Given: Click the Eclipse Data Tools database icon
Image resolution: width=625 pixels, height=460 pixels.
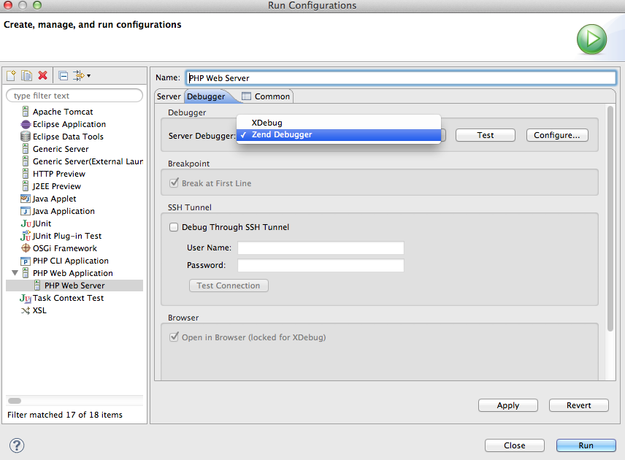Looking at the screenshot, I should tap(26, 137).
